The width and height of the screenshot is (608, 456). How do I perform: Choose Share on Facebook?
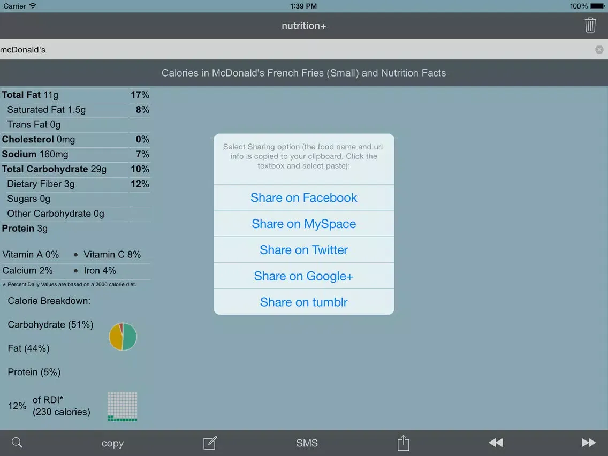[x=303, y=197]
